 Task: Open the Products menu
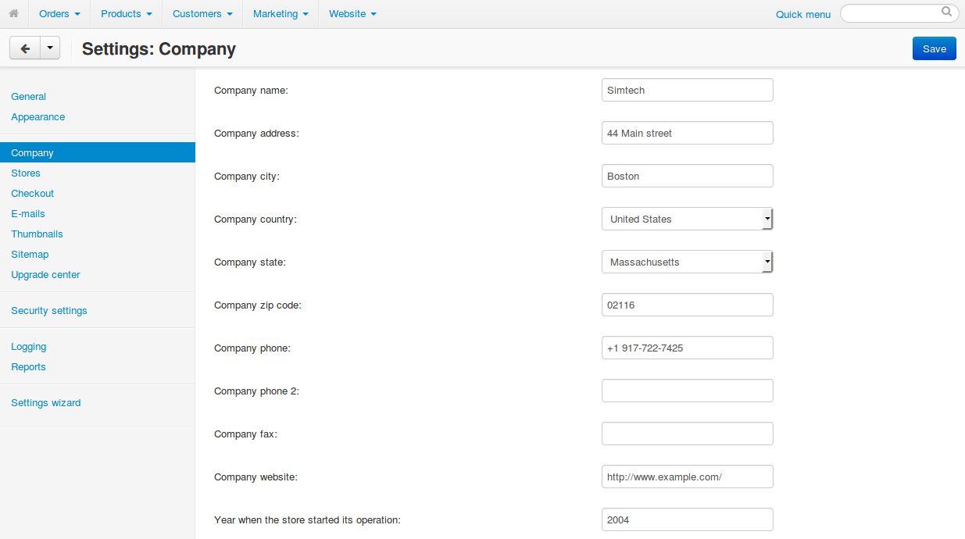tap(127, 14)
